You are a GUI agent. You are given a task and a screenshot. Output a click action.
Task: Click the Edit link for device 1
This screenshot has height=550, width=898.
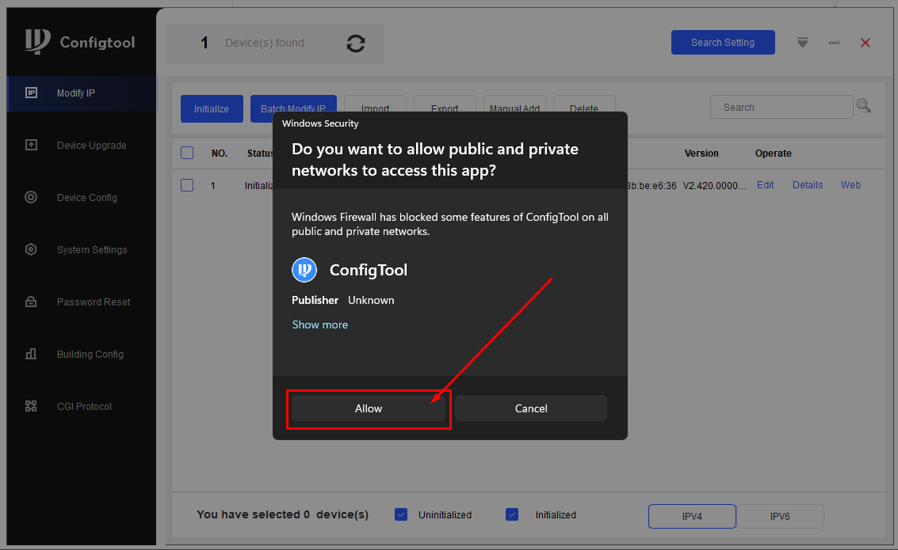click(765, 185)
